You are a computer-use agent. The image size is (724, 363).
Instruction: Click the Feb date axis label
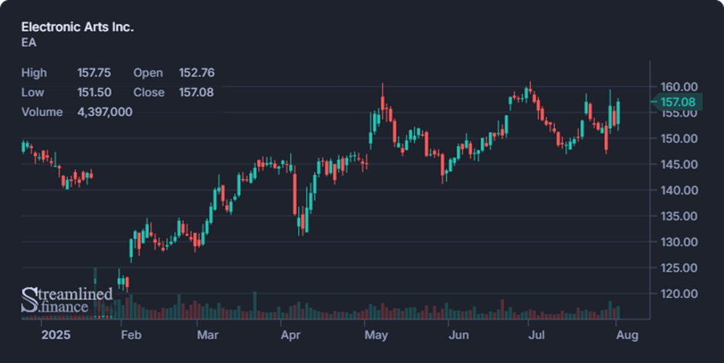pos(131,335)
